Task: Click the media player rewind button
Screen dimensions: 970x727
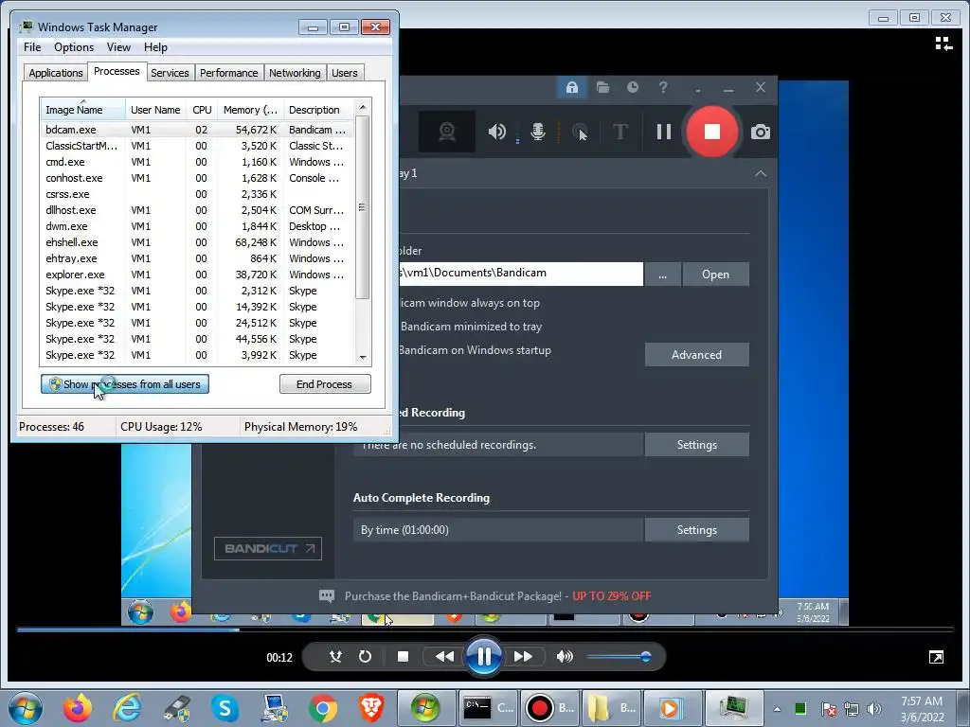Action: [444, 657]
